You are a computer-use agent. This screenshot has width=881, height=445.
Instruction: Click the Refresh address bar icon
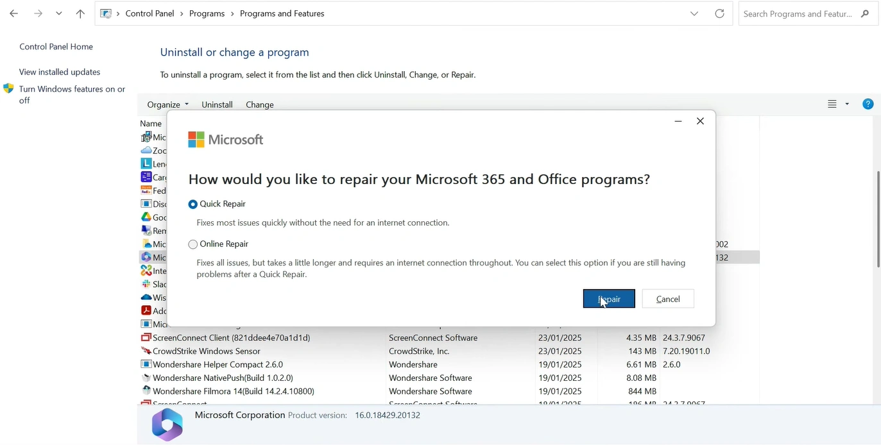coord(719,13)
